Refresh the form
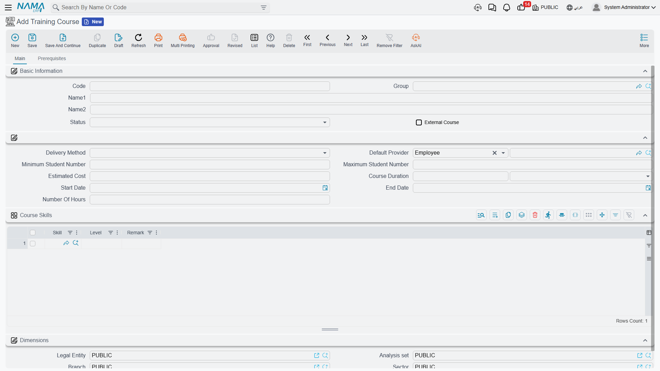This screenshot has width=660, height=371. [139, 40]
